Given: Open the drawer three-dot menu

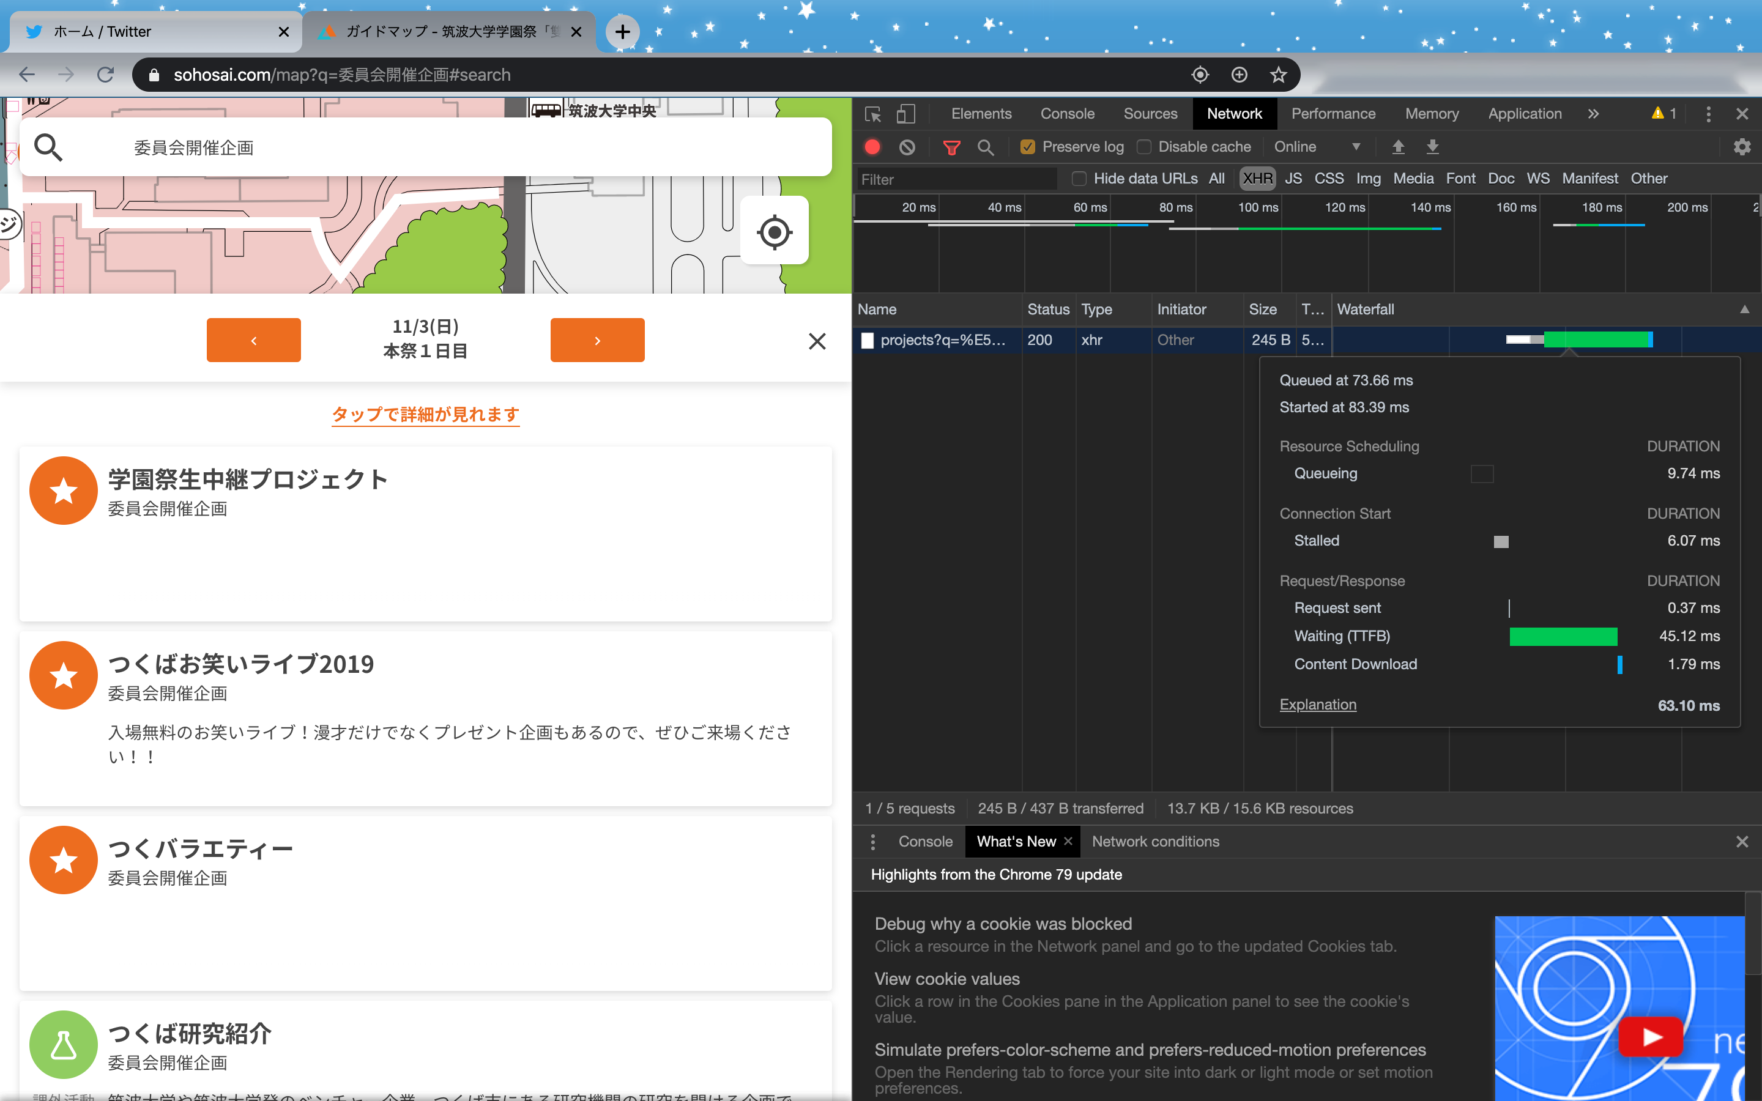Looking at the screenshot, I should [x=872, y=842].
